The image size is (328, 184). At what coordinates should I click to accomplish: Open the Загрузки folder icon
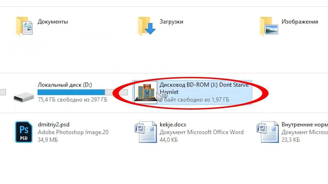pos(147,26)
